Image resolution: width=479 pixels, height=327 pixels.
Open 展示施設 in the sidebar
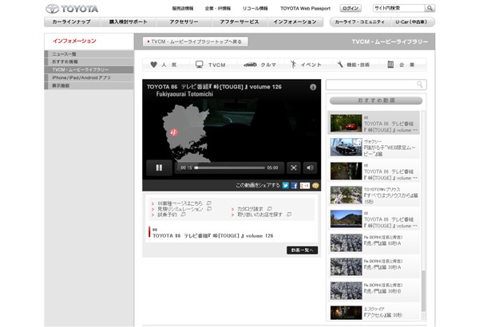point(89,85)
